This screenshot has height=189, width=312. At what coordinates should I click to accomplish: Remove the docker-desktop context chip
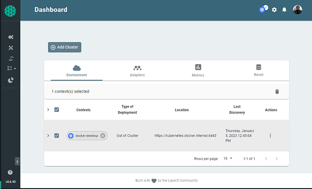[103, 136]
